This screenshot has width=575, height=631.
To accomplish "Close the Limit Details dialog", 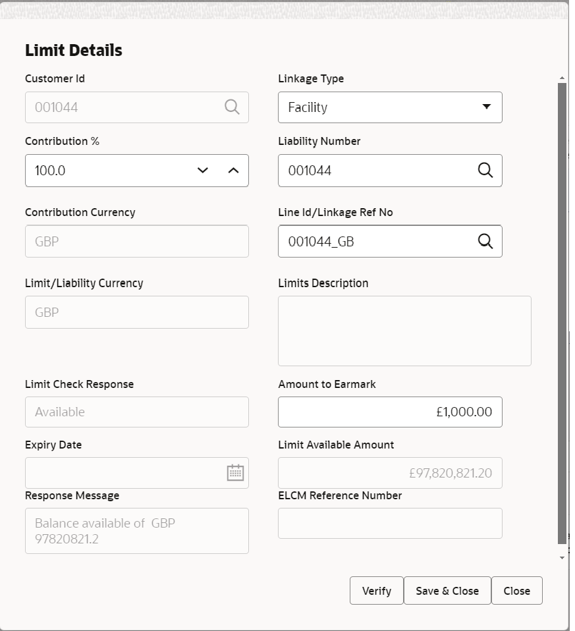I will click(x=516, y=590).
